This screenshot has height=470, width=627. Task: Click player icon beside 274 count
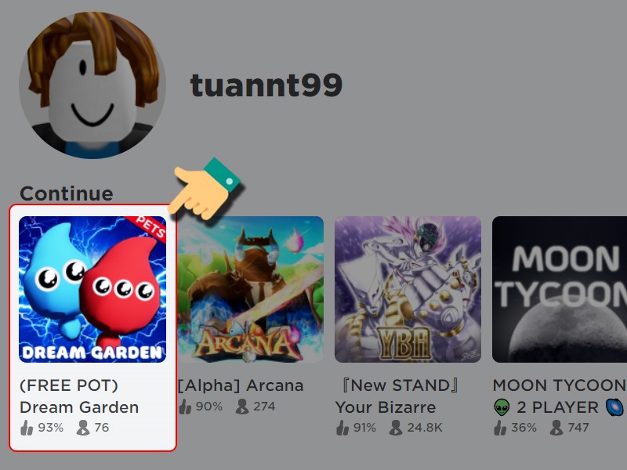click(242, 407)
